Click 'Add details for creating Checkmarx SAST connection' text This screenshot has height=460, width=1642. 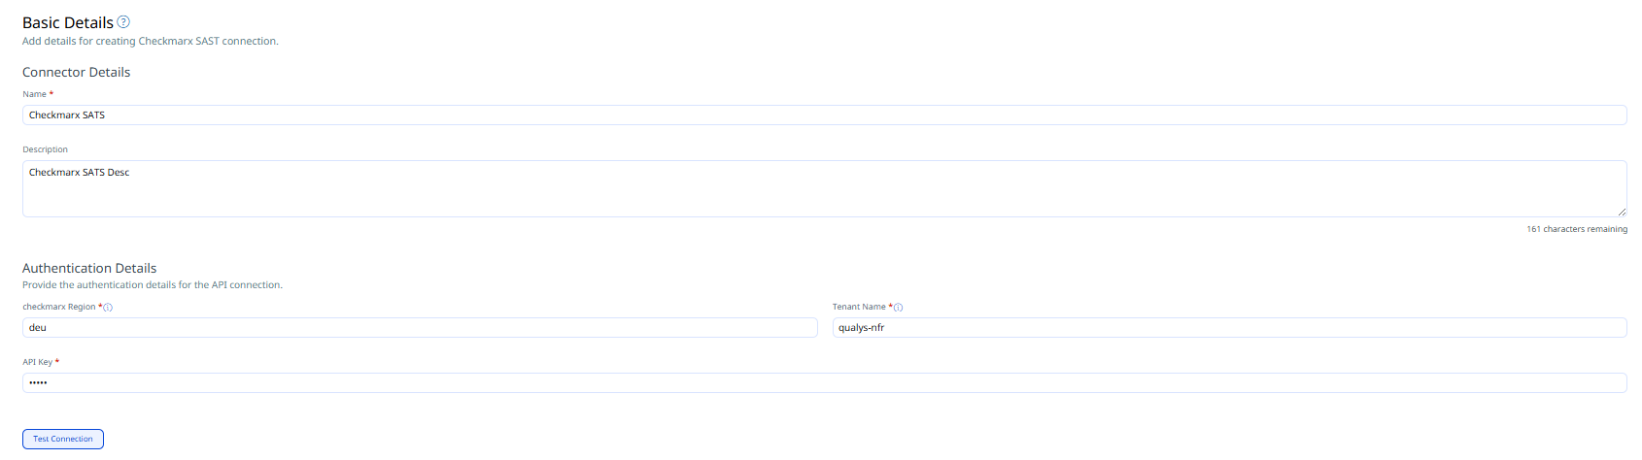(x=151, y=41)
